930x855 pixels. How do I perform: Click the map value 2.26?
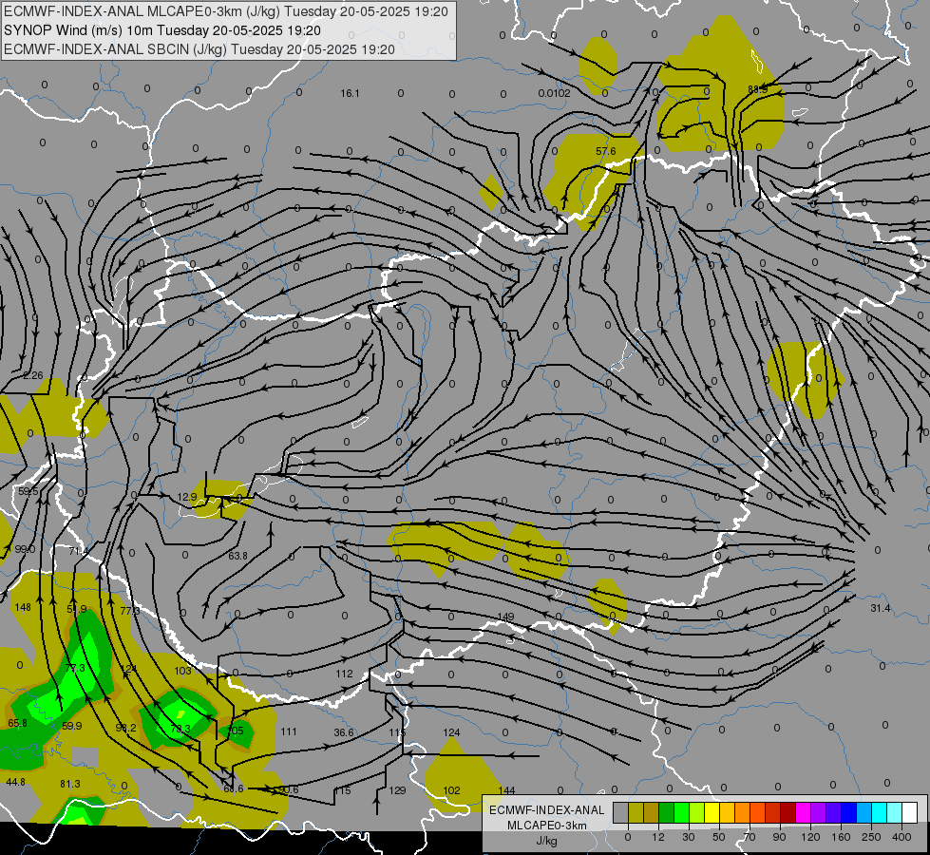point(33,375)
